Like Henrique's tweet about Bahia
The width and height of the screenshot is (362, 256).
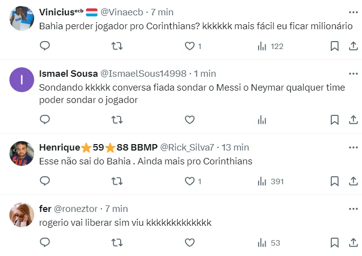(x=189, y=181)
